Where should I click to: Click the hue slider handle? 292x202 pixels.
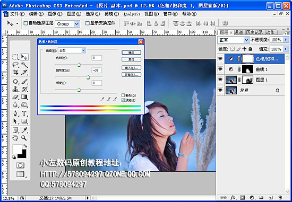tap(79, 65)
